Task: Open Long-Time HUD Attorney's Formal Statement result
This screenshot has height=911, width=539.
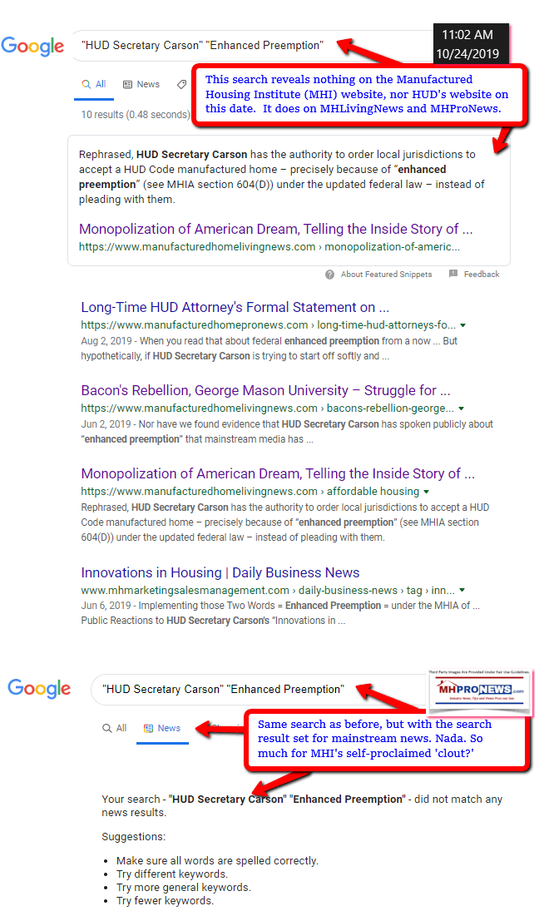Action: tap(235, 307)
